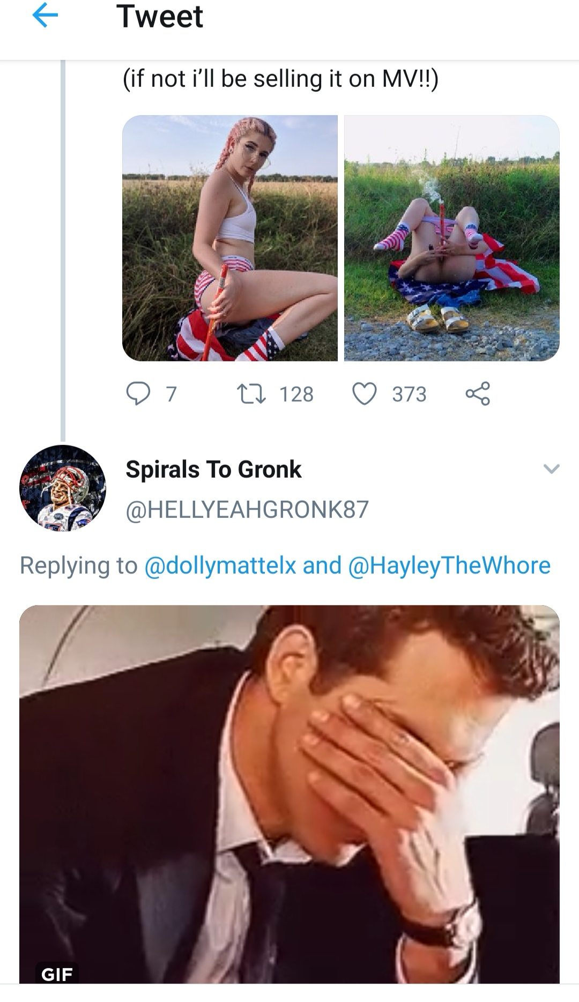Open the second mentioned account after "and"
Viewport: 579px width, 1002px height.
click(449, 566)
